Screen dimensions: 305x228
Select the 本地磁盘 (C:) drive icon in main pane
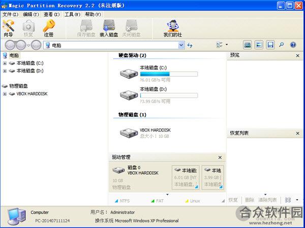coord(129,73)
